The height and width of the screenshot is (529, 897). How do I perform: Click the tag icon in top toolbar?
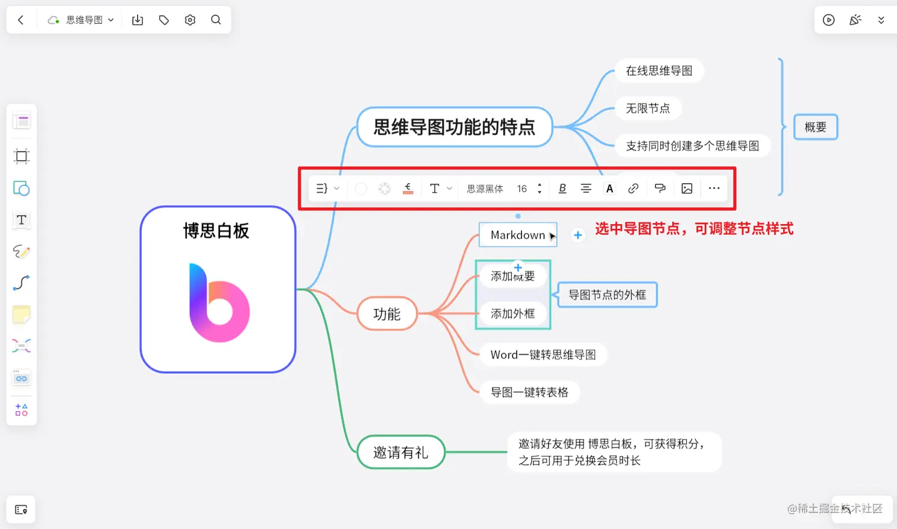click(164, 20)
